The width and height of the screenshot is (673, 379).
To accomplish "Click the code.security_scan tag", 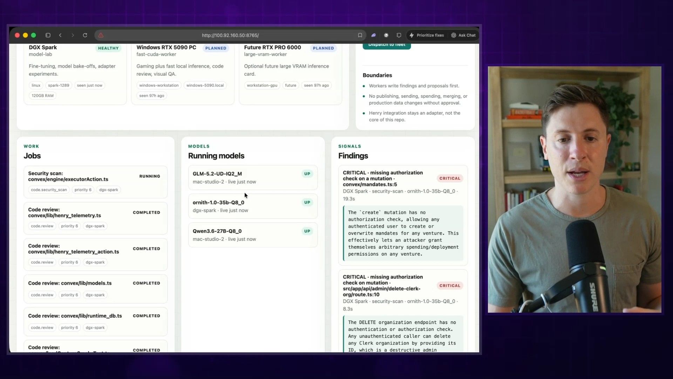I will (49, 190).
